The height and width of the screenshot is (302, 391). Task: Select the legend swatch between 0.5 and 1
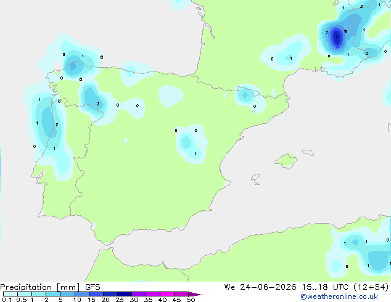tap(25, 294)
